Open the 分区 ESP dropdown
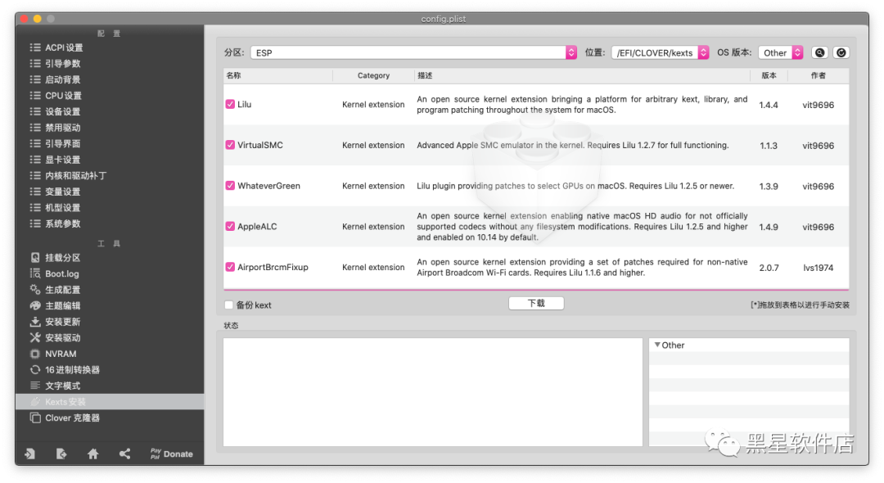Screen dimensions: 884x483 click(414, 52)
